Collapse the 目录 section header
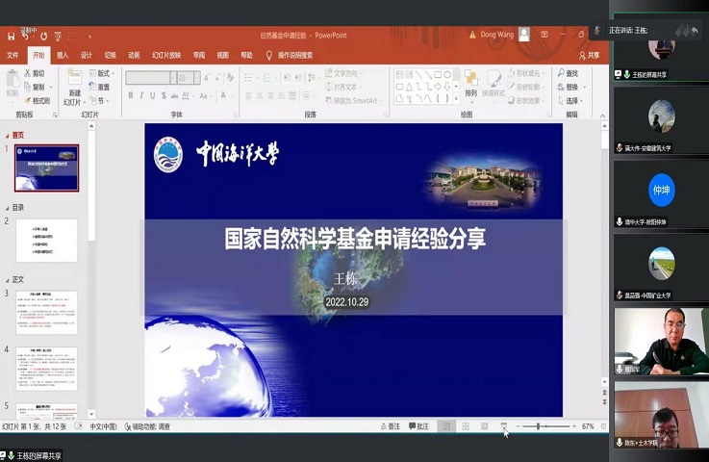Screen dimensions: 709x462 [x=5, y=208]
